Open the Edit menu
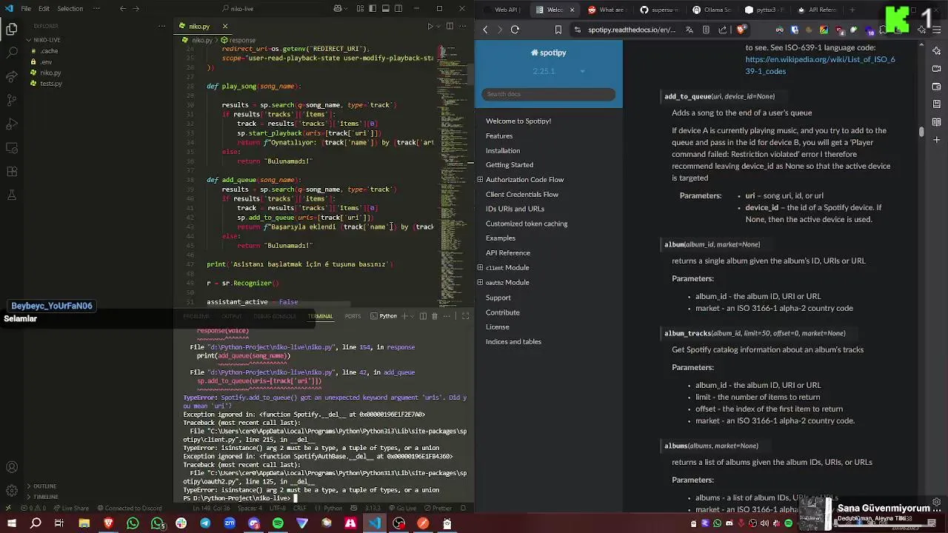This screenshot has width=948, height=533. 44,9
